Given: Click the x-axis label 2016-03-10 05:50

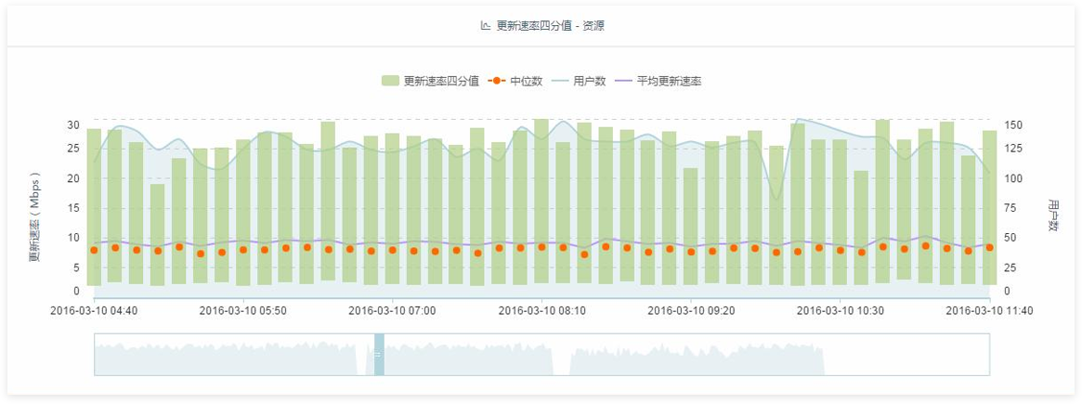Looking at the screenshot, I should click(x=243, y=311).
